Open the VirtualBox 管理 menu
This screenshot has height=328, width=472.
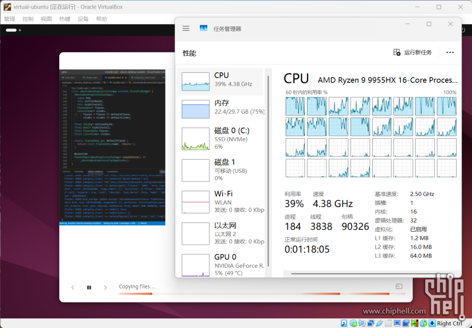click(x=10, y=19)
